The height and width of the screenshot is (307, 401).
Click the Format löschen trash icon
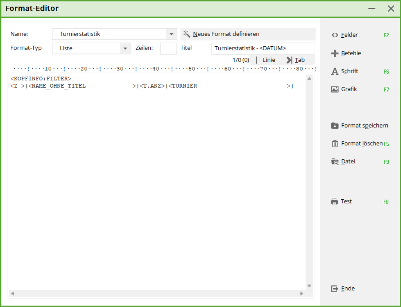pos(335,144)
